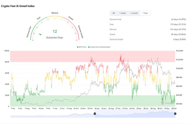
Task: Switch to the 1 week tab
Action: click(x=122, y=13)
